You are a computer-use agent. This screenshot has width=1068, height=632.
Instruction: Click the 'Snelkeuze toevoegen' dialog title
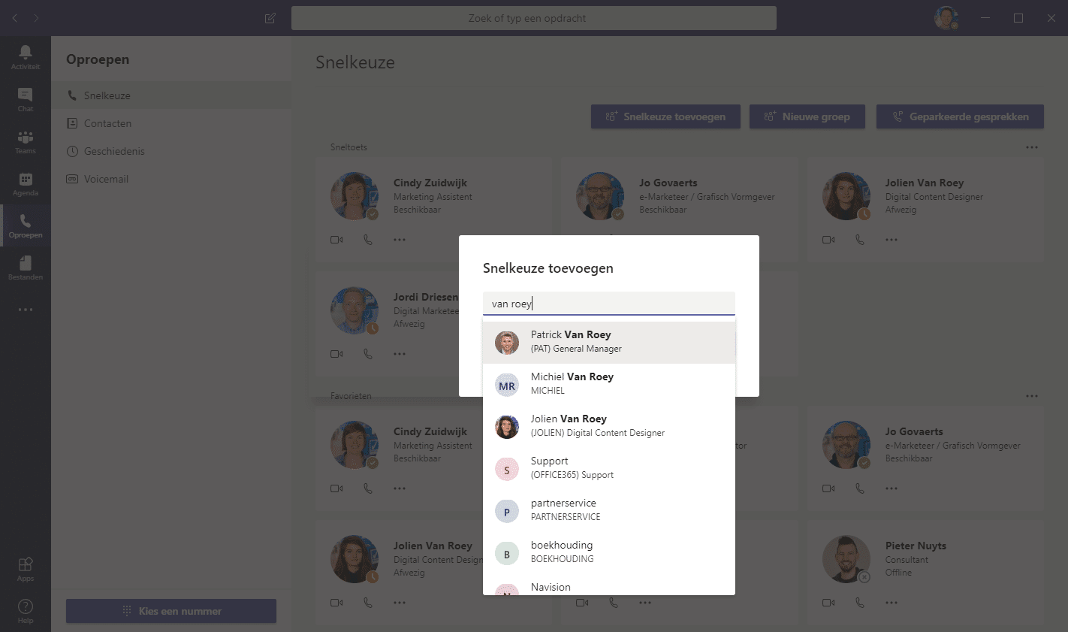coord(548,268)
